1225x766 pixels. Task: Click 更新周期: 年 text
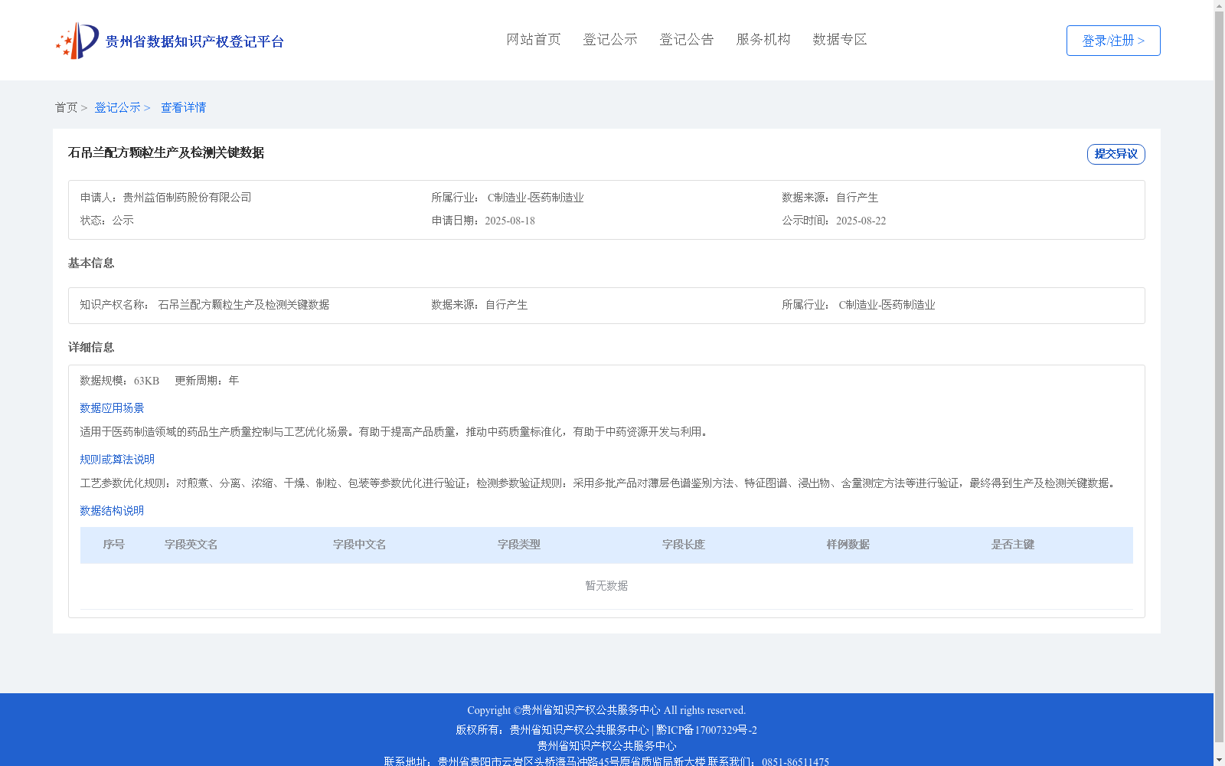pyautogui.click(x=207, y=381)
